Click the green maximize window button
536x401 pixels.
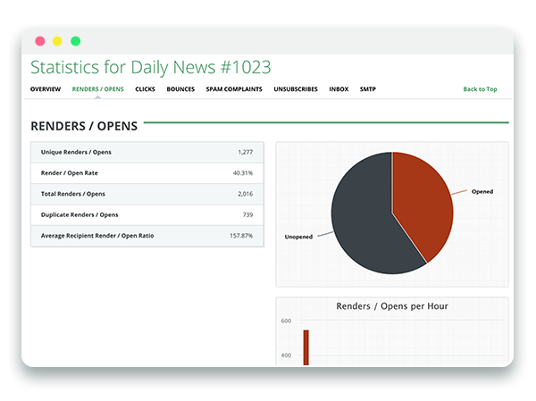76,41
